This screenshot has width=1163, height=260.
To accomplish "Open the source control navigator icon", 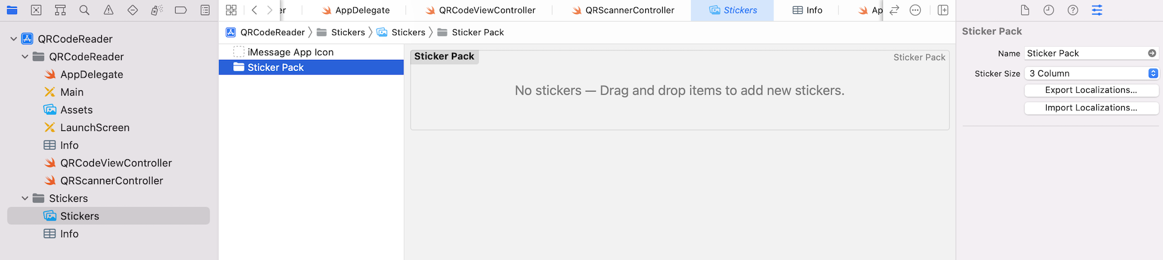I will 36,10.
